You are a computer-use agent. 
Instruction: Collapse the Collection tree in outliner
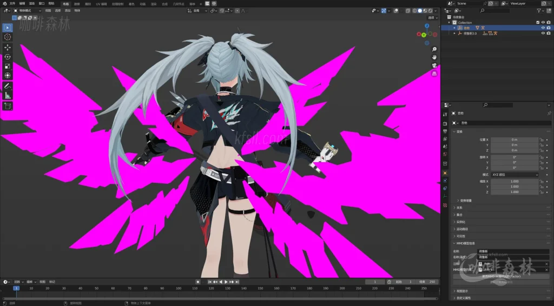(x=450, y=23)
